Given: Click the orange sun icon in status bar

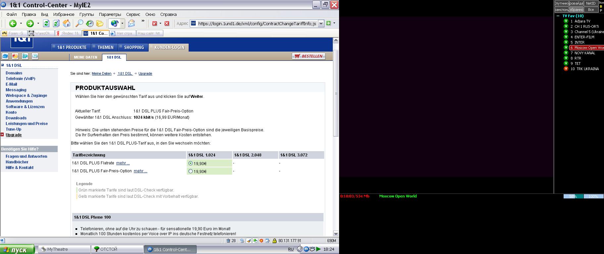Looking at the screenshot, I should pos(261,241).
